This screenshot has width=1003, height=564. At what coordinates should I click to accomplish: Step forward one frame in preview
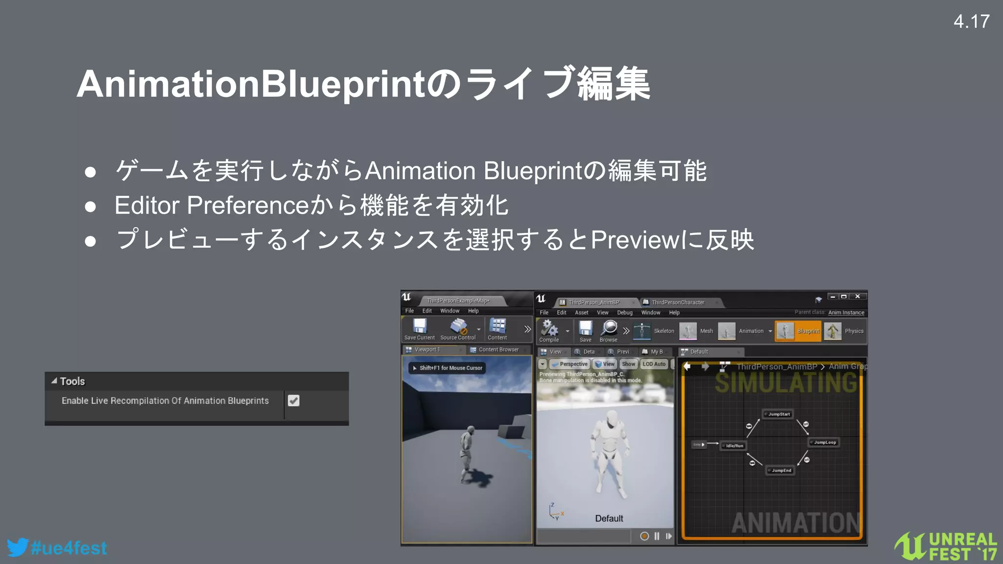669,536
